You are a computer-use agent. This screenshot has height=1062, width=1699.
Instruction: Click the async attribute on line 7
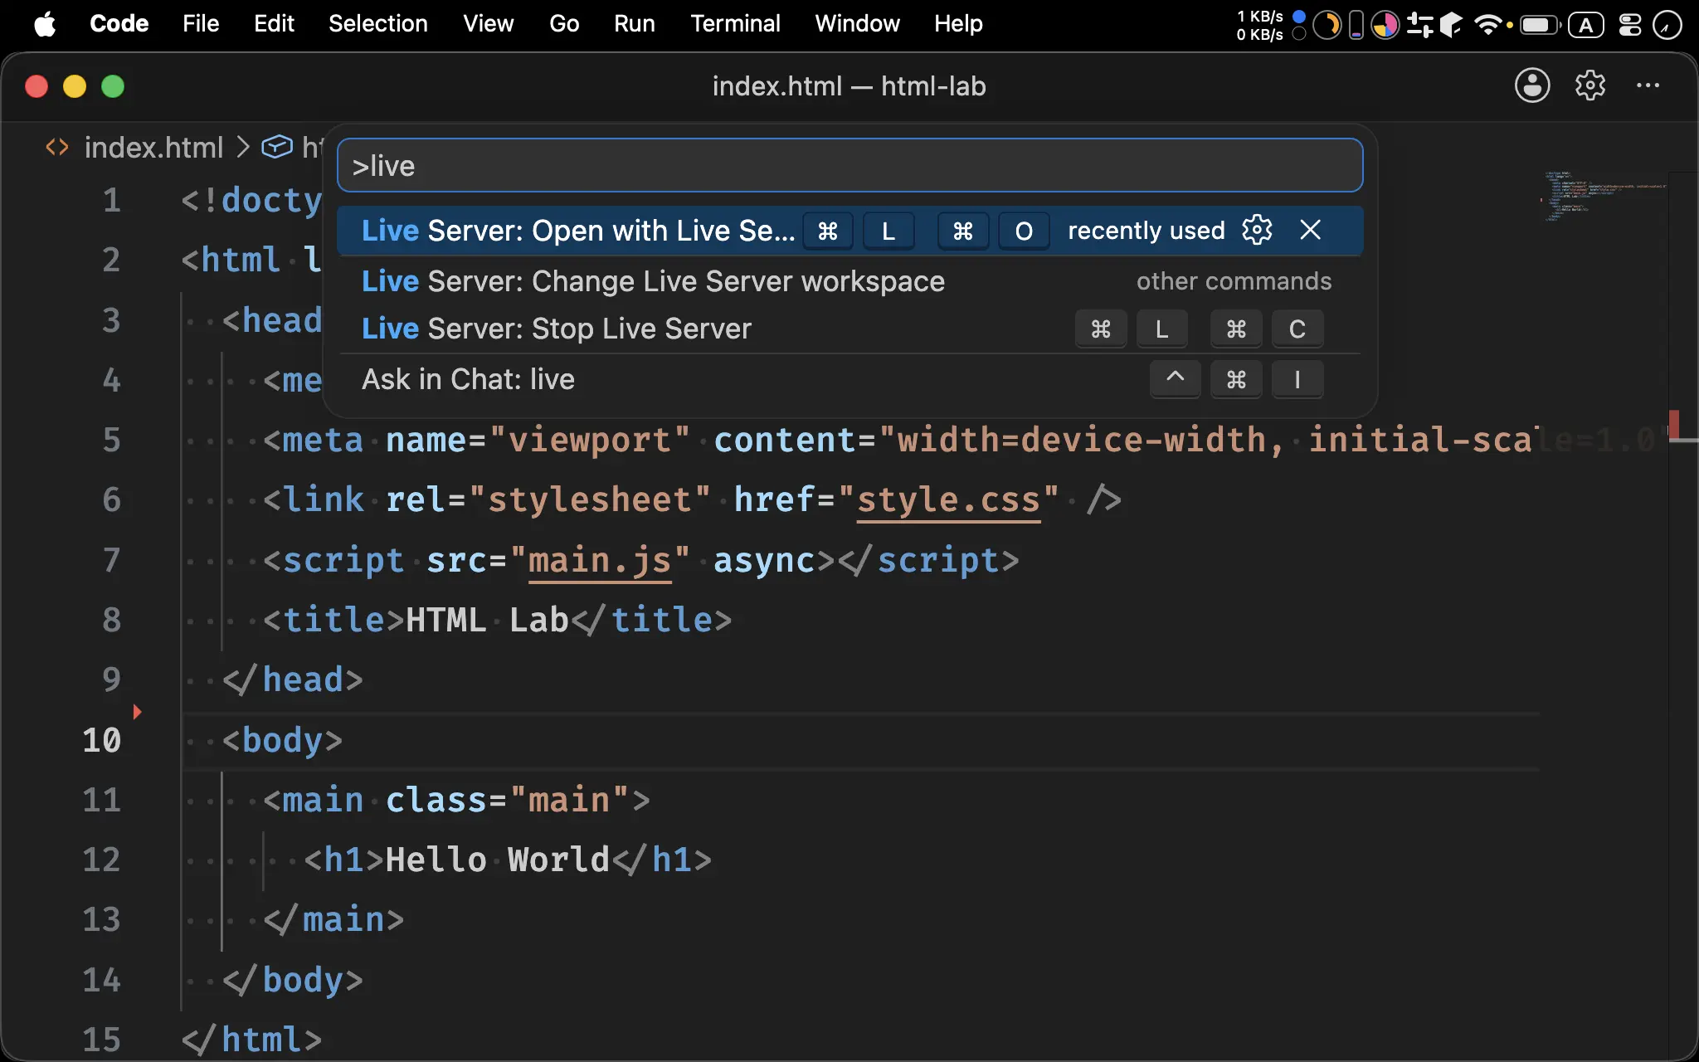[x=764, y=561]
